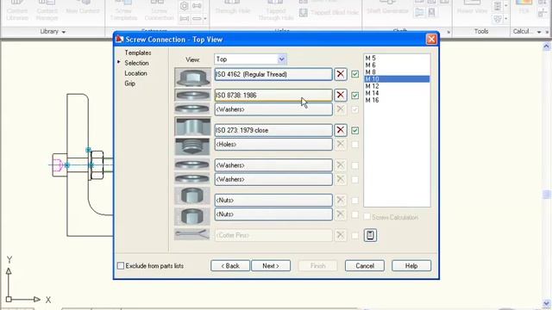Remove ISO 8738 washer with red X
The image size is (552, 310).
click(341, 95)
